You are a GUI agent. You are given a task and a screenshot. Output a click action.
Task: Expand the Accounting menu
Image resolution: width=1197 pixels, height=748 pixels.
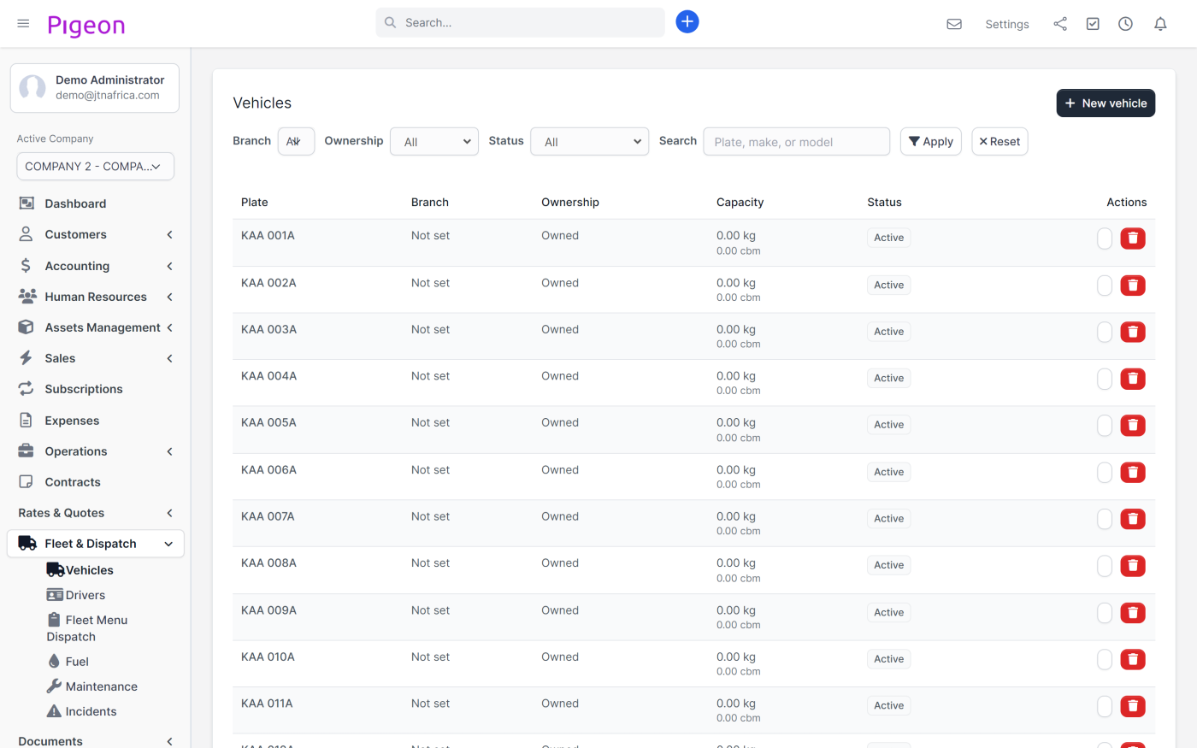pos(96,266)
